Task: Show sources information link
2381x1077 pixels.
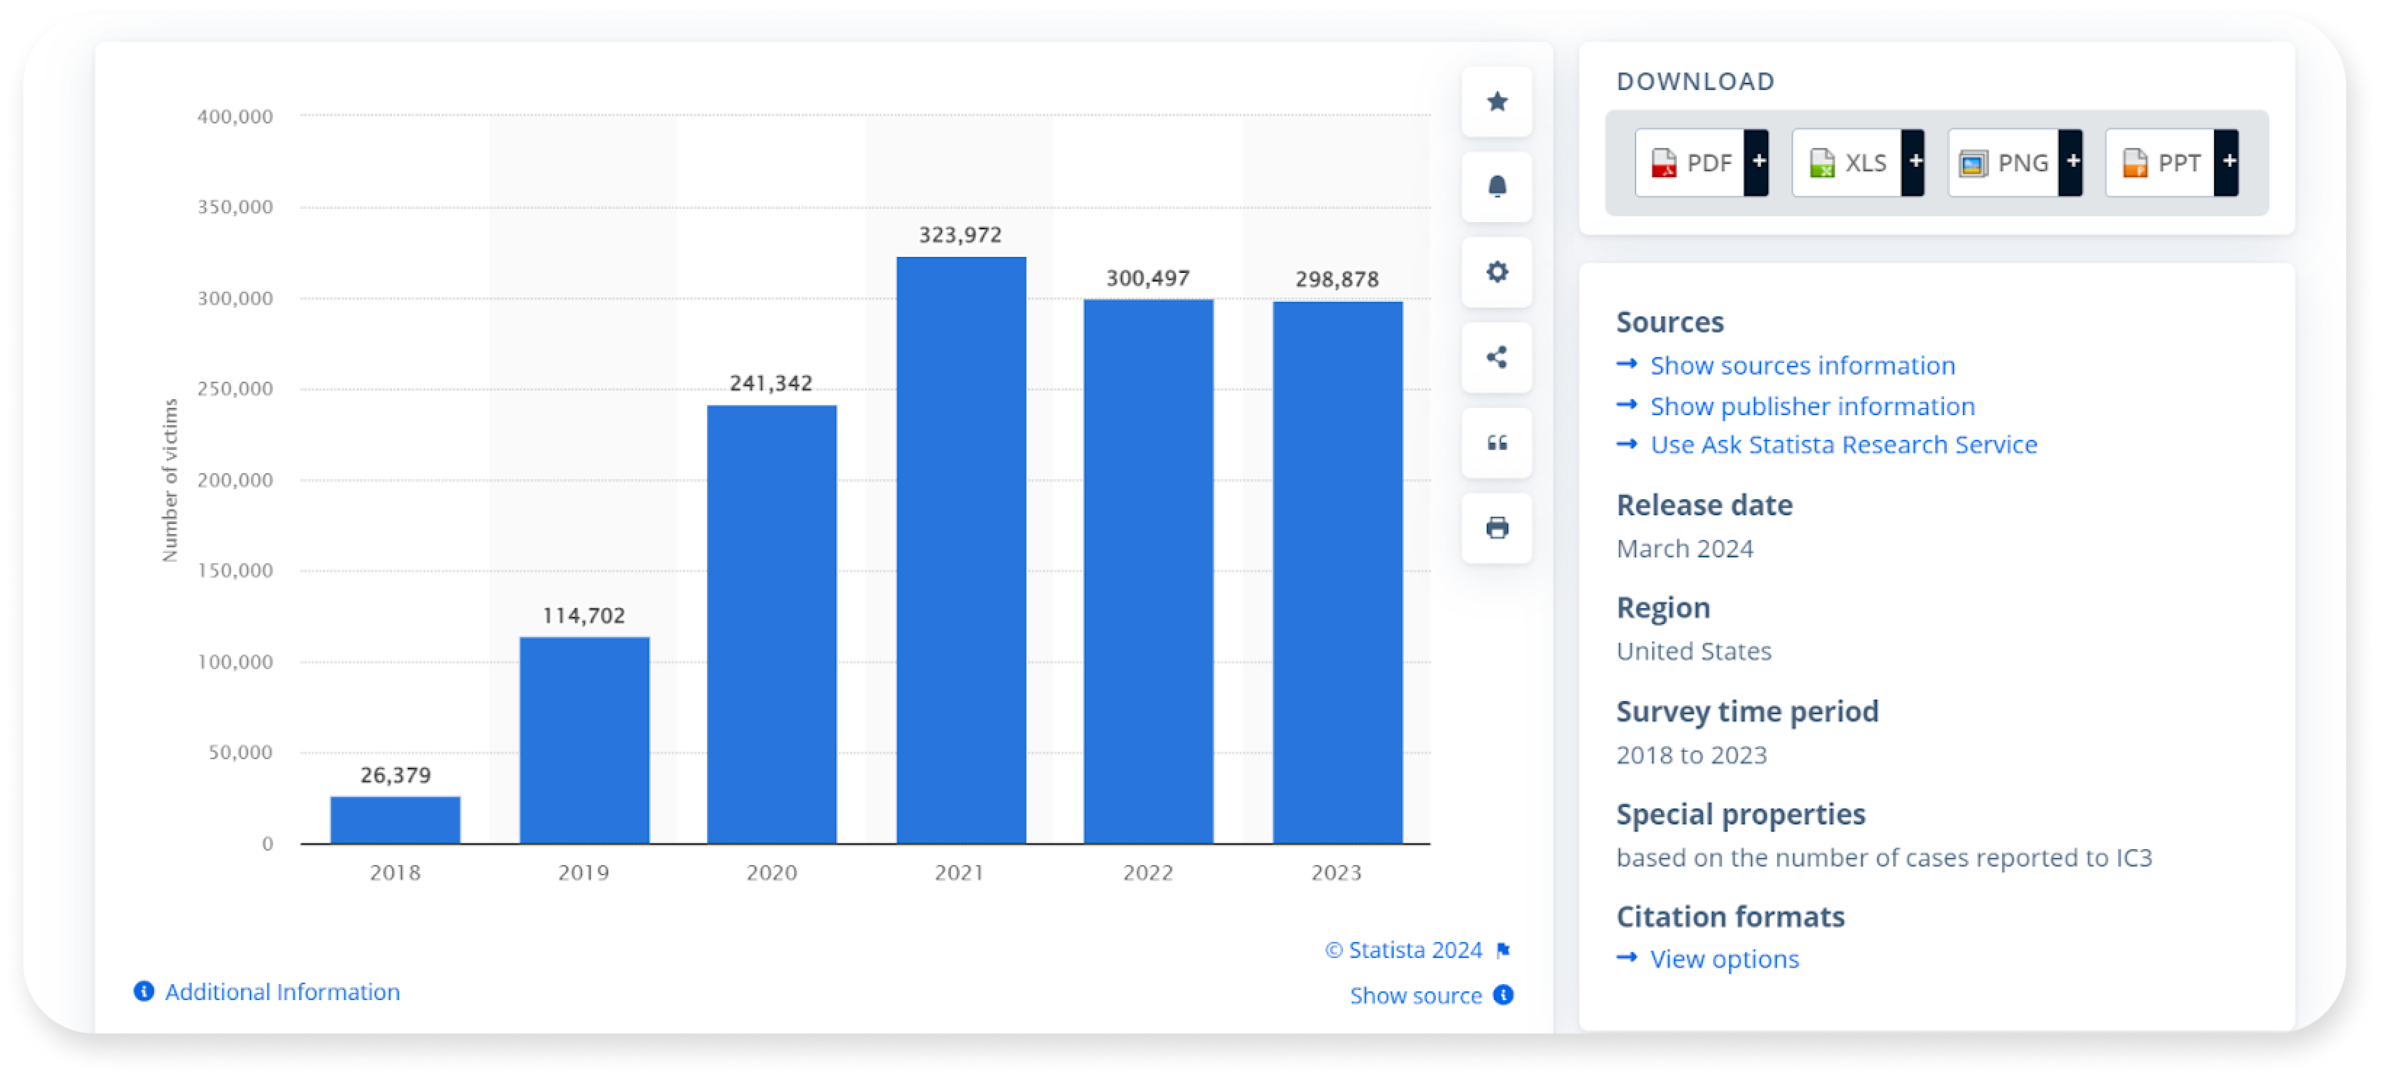Action: point(1802,364)
